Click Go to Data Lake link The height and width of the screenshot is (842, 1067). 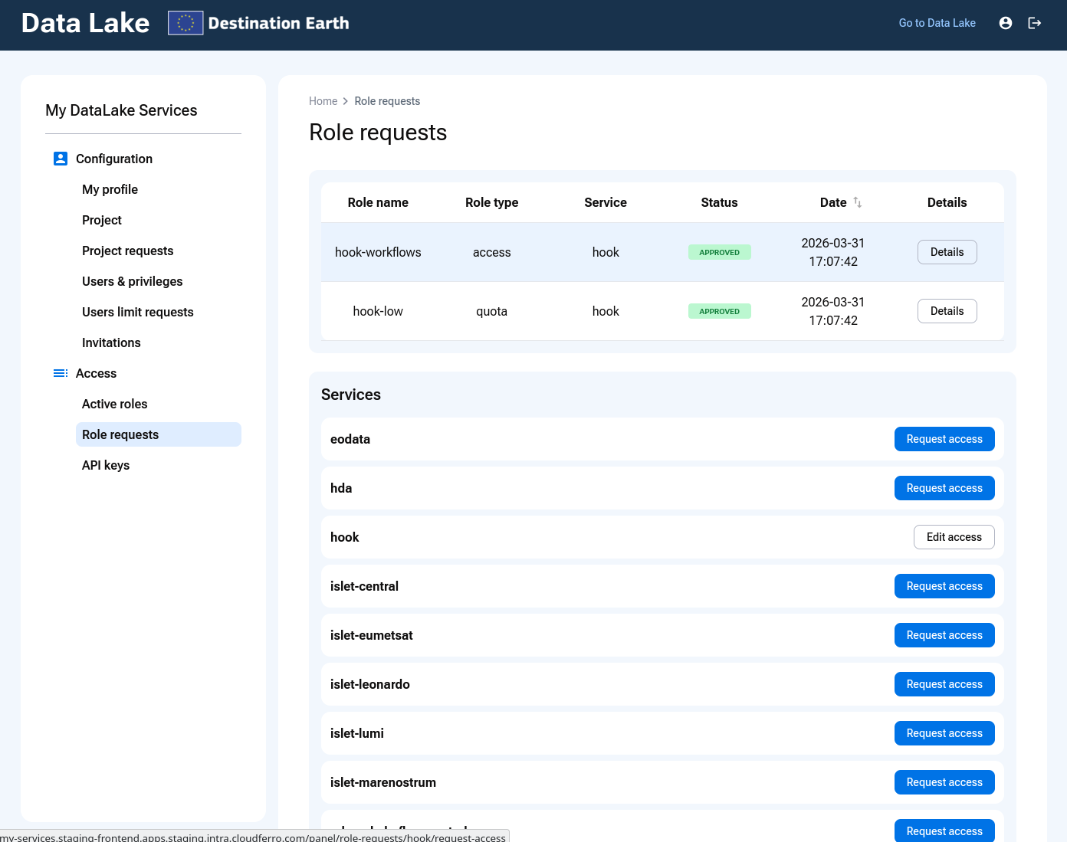[937, 23]
